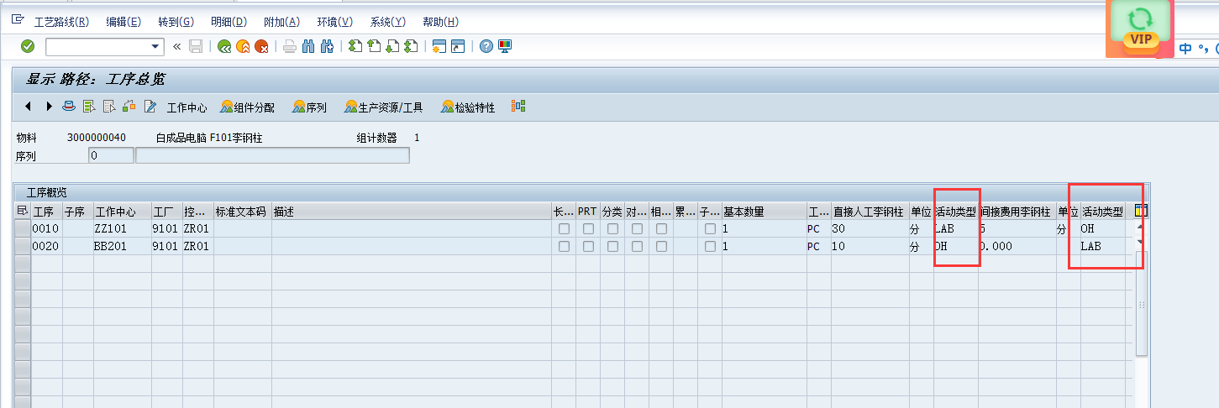1219x408 pixels.
Task: Click the SAP window menu icon
Action: click(x=17, y=21)
